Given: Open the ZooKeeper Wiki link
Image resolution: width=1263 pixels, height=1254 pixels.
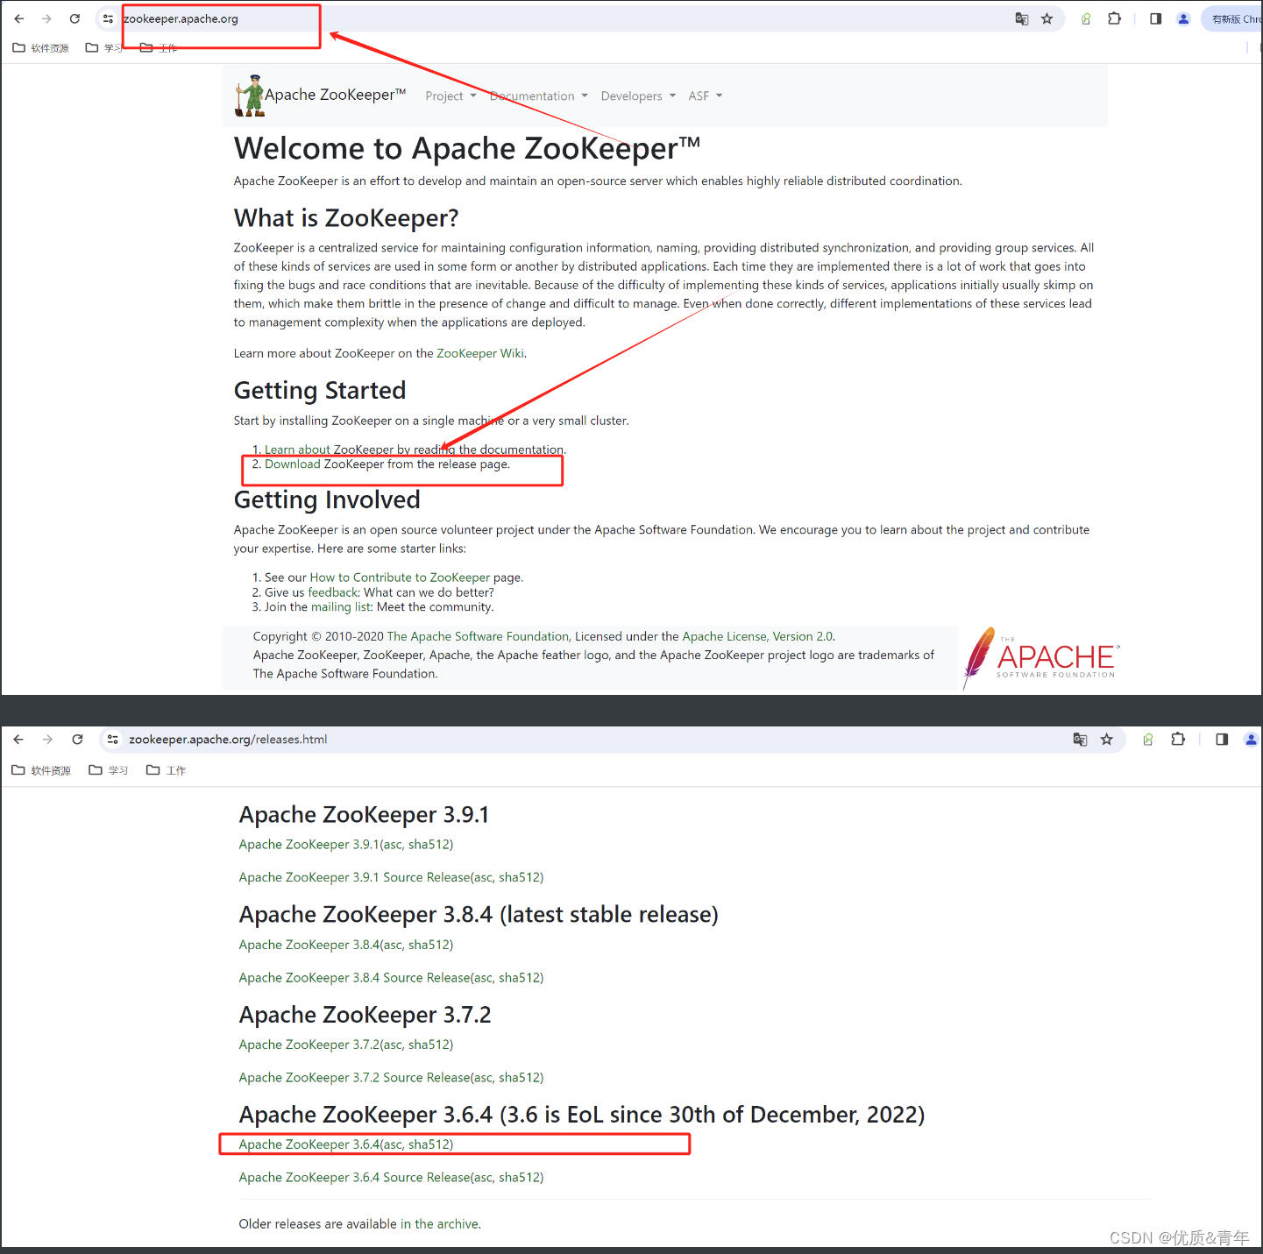Looking at the screenshot, I should 480,353.
